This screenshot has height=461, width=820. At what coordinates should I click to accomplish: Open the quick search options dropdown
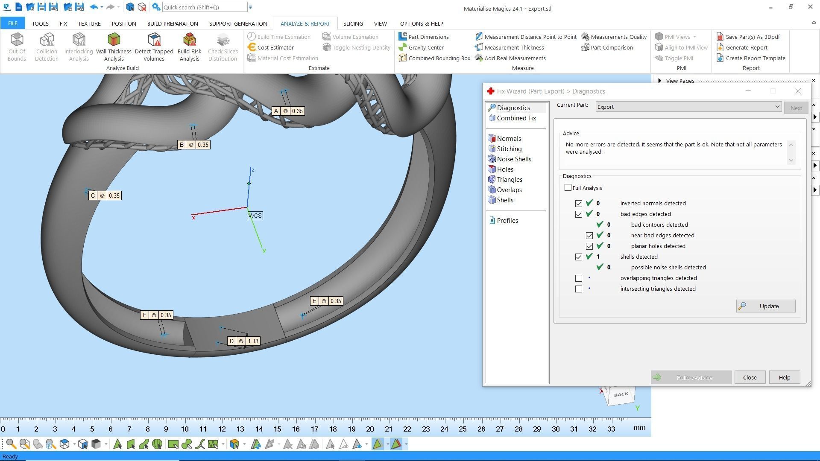(250, 7)
